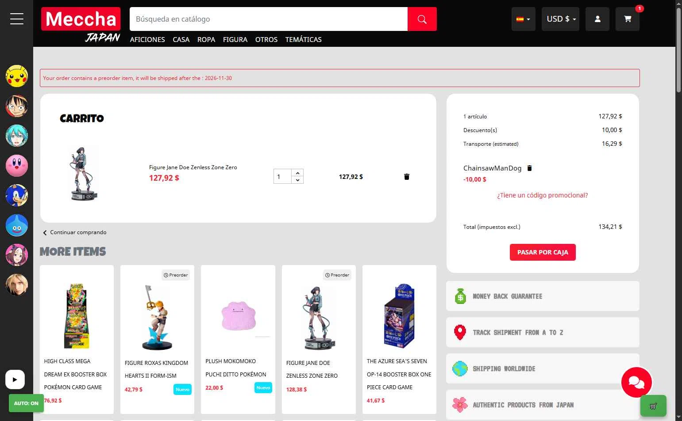Viewport: 682px width, 421px height.
Task: Open Plush Mokomoko Puchi Ditto Pokémon product
Action: click(236, 368)
